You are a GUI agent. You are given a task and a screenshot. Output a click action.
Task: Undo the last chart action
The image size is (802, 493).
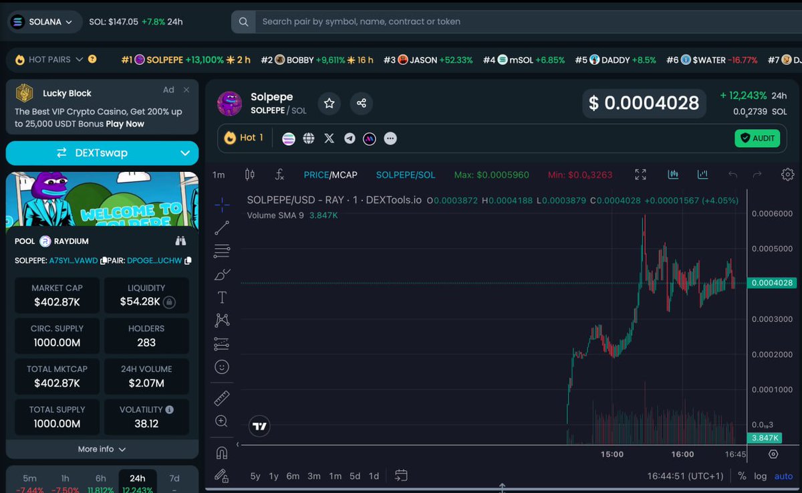(732, 175)
